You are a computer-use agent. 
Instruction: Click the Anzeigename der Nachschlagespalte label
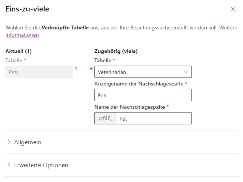pos(139,84)
